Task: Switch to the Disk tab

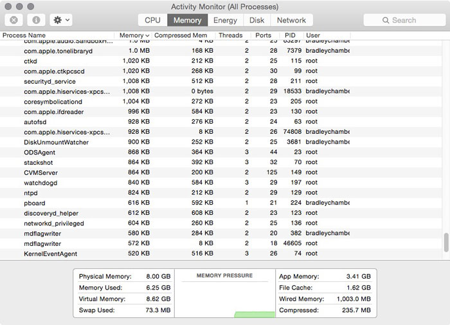Action: pos(256,20)
